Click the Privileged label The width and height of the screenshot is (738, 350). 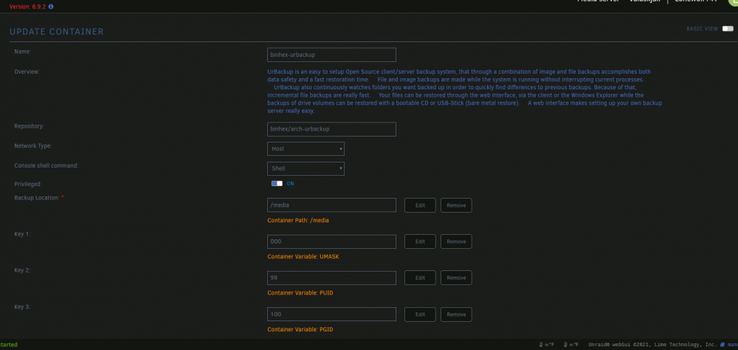point(28,184)
